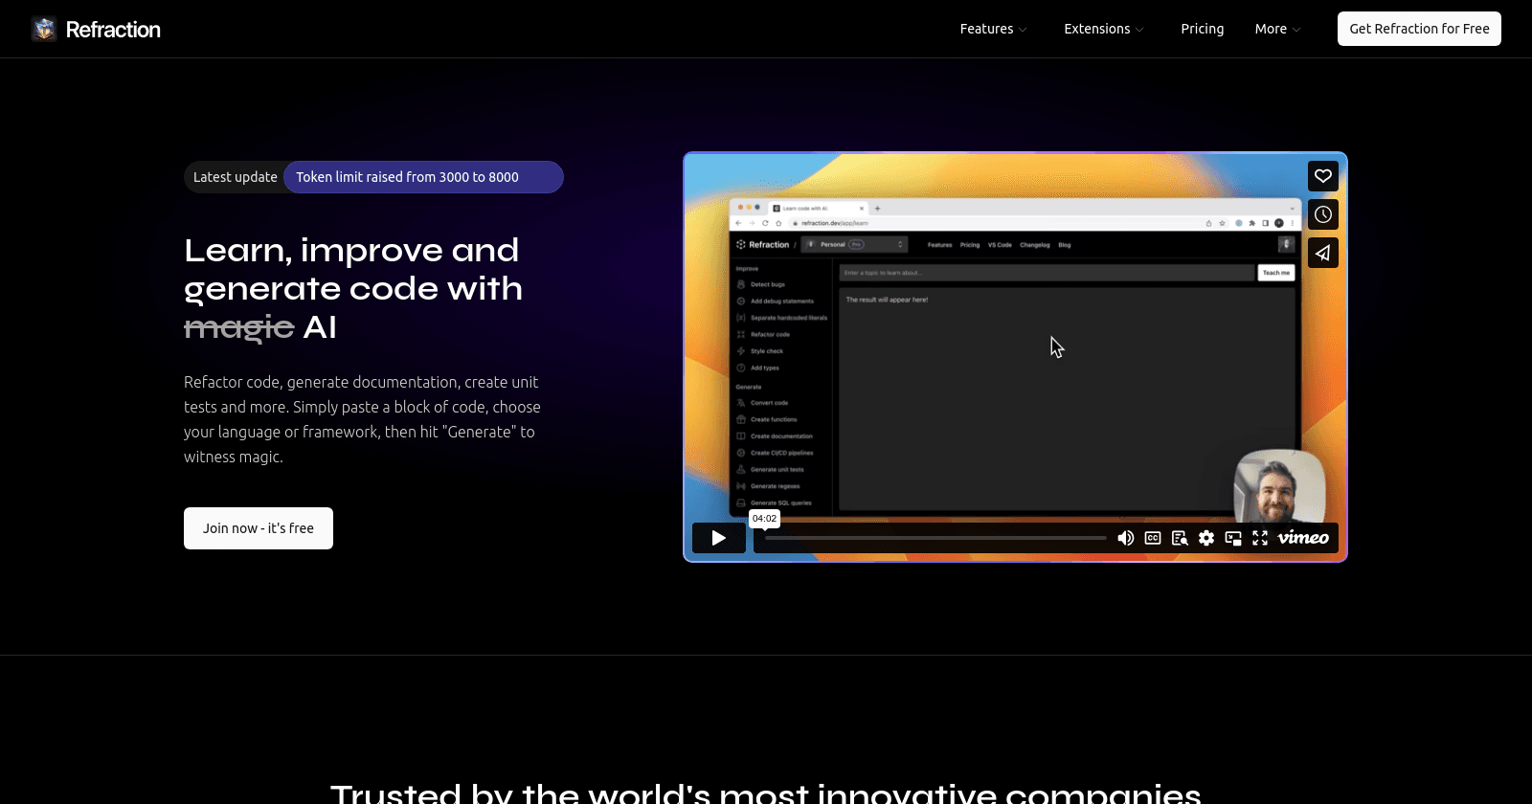Enable picture-in-picture mode

coord(1233,538)
